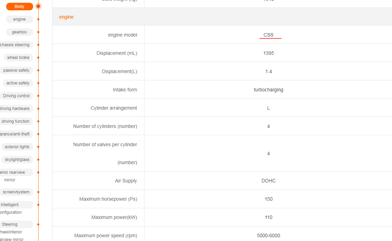Click timeline dot next to engine
The image size is (392, 241).
click(x=38, y=19)
